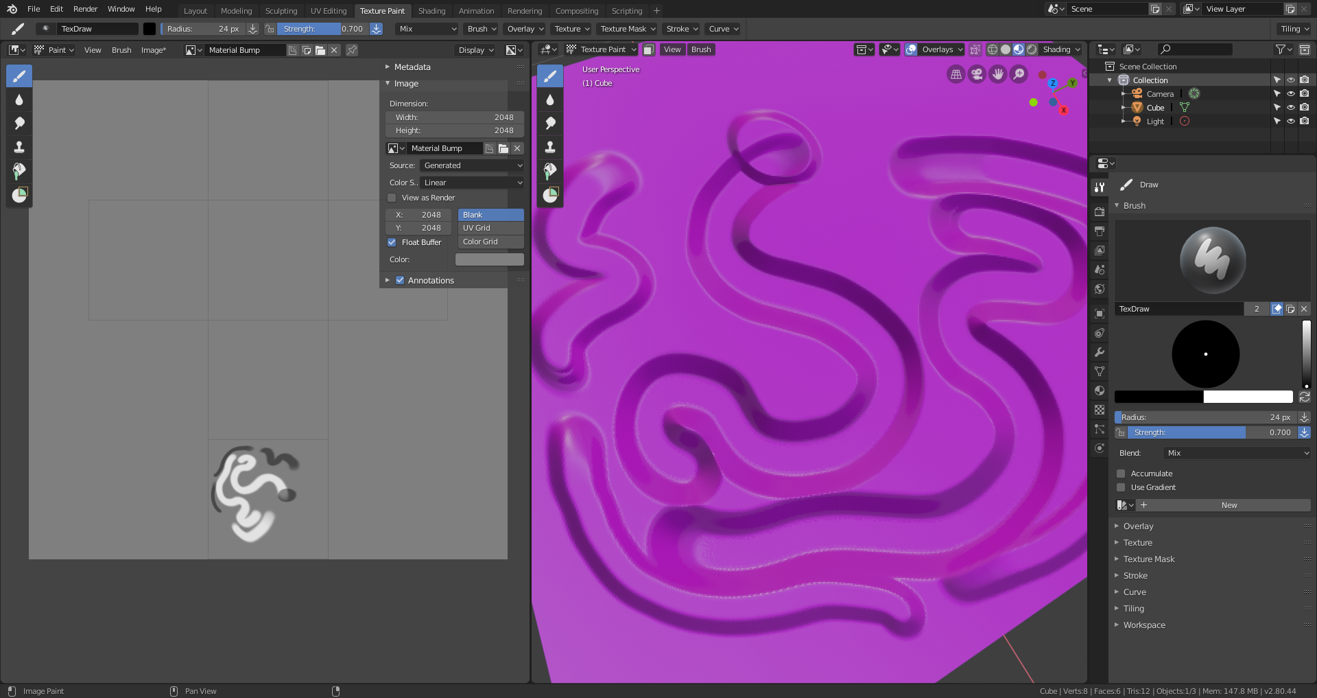The width and height of the screenshot is (1317, 698).
Task: Open the Image* menu in the image editor
Action: (154, 50)
